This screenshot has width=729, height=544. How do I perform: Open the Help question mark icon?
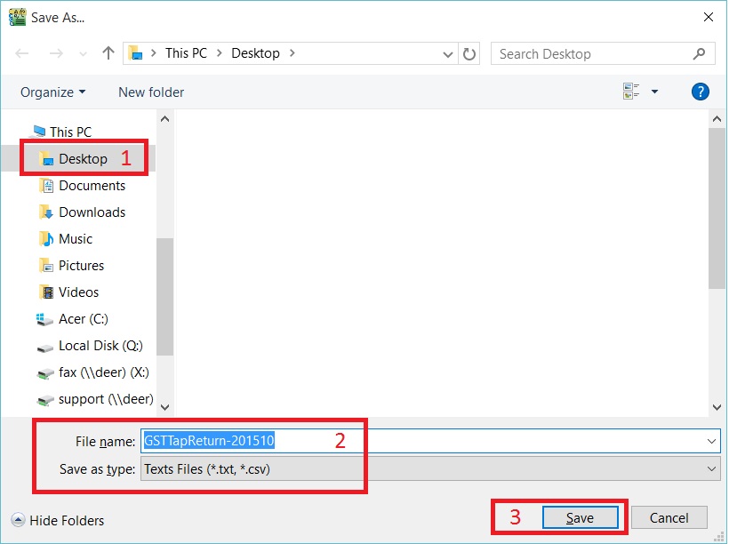click(x=700, y=92)
